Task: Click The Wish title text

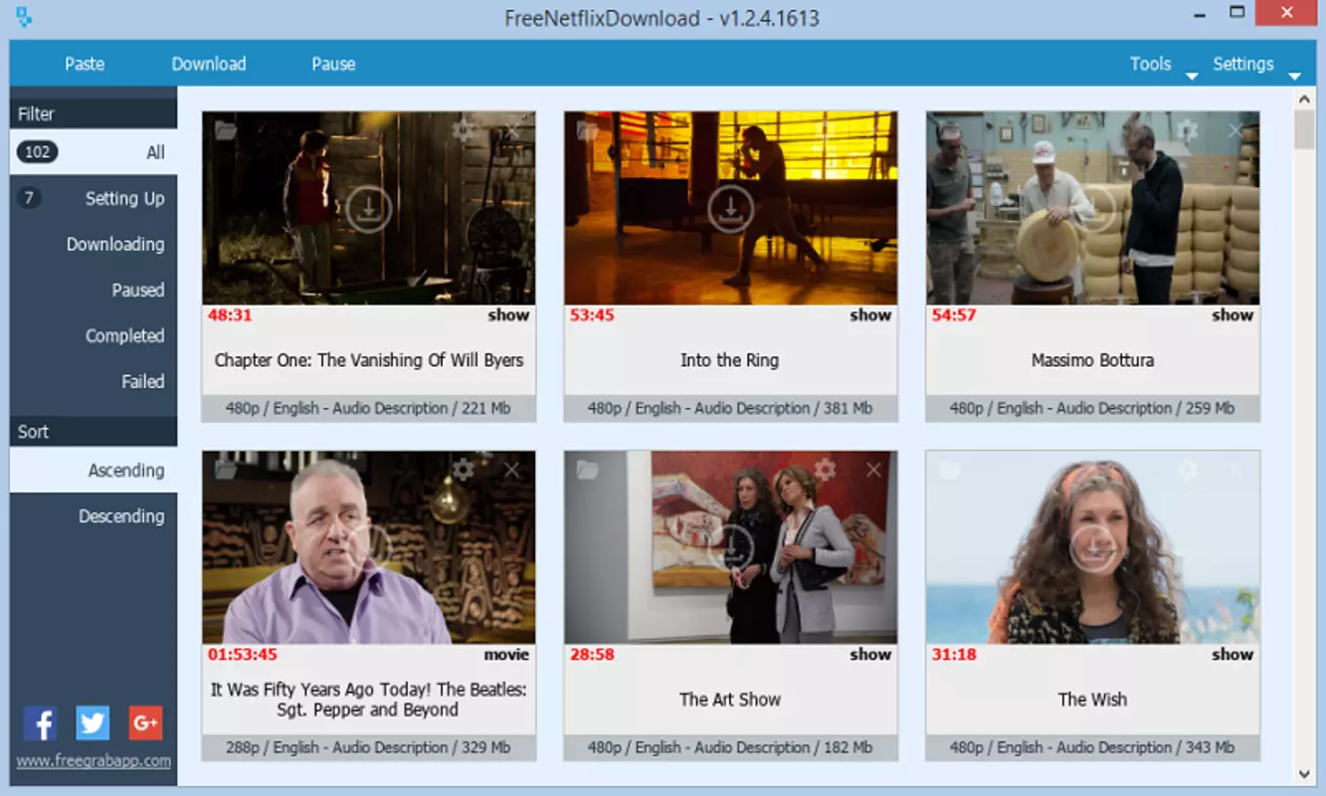Action: 1092,699
